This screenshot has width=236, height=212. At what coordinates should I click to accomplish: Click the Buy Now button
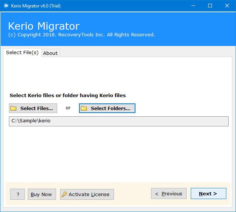(x=42, y=194)
